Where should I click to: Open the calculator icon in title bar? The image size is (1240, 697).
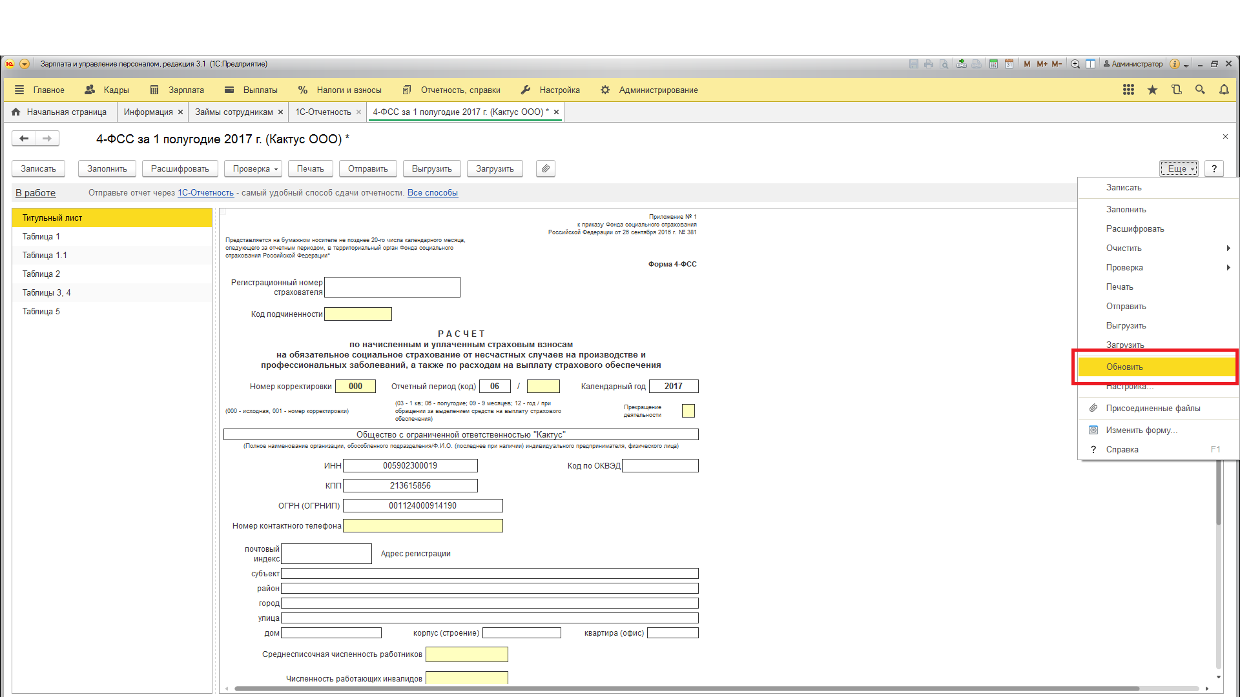(993, 64)
